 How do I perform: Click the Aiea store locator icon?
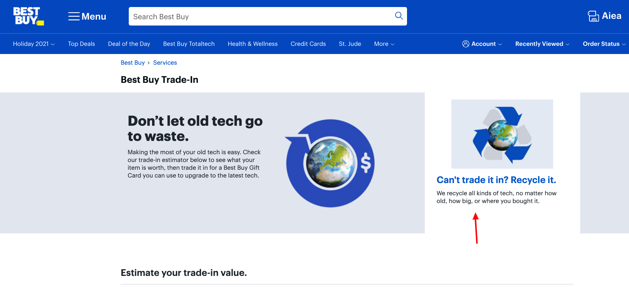point(593,16)
